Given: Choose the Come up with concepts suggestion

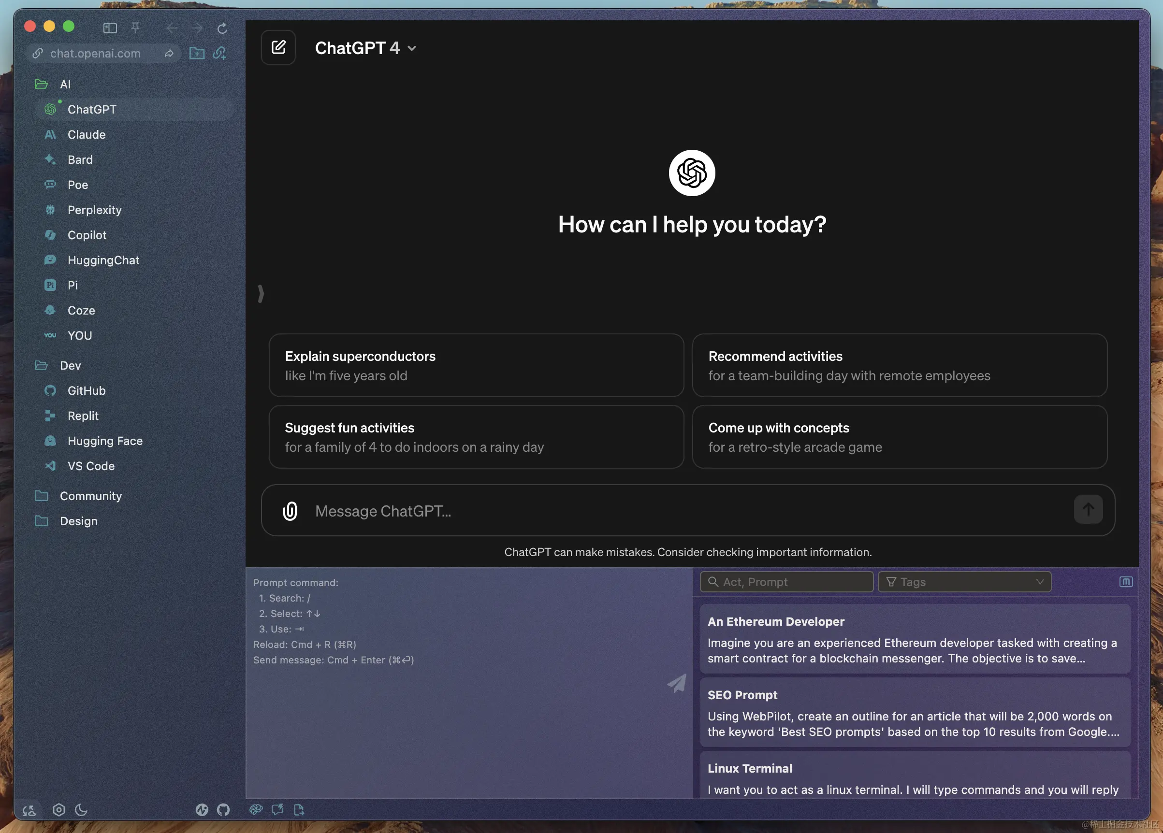Looking at the screenshot, I should (x=900, y=437).
